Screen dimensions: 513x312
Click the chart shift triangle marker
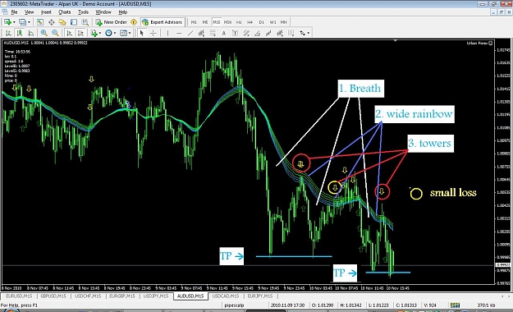pos(396,41)
